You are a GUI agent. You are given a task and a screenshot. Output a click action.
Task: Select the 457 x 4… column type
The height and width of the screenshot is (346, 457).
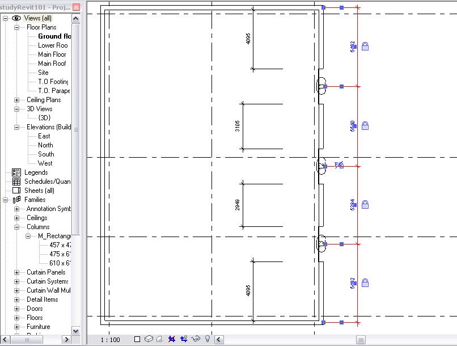(60, 245)
